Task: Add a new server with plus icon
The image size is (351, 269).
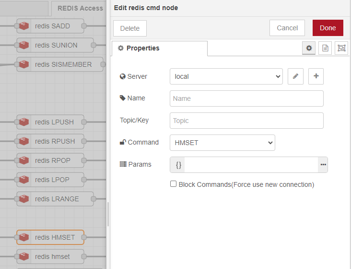Action: (x=316, y=76)
